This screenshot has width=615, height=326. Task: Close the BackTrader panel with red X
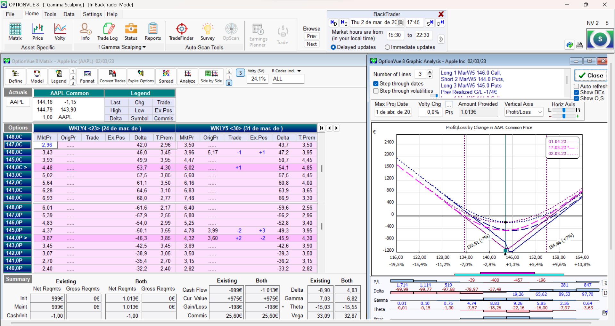(x=441, y=14)
